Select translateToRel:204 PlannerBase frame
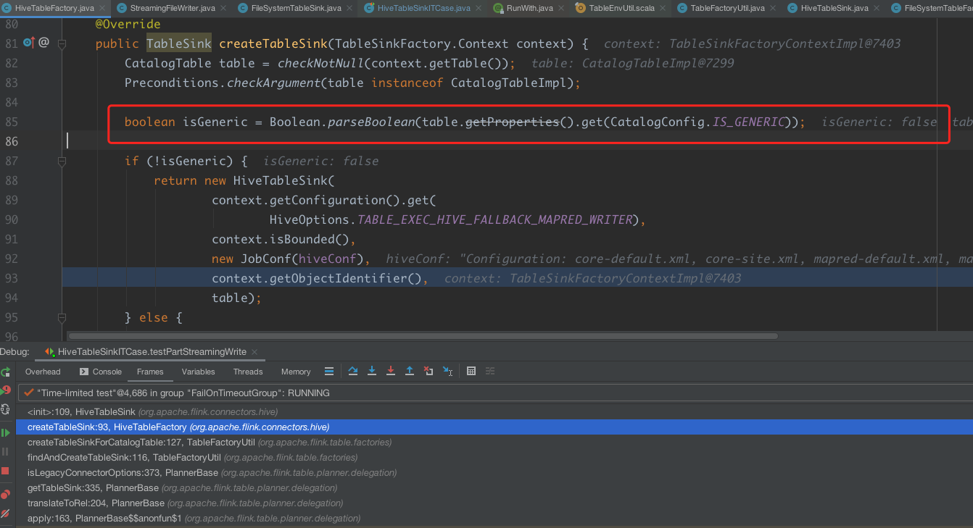This screenshot has height=528, width=973. 494,503
